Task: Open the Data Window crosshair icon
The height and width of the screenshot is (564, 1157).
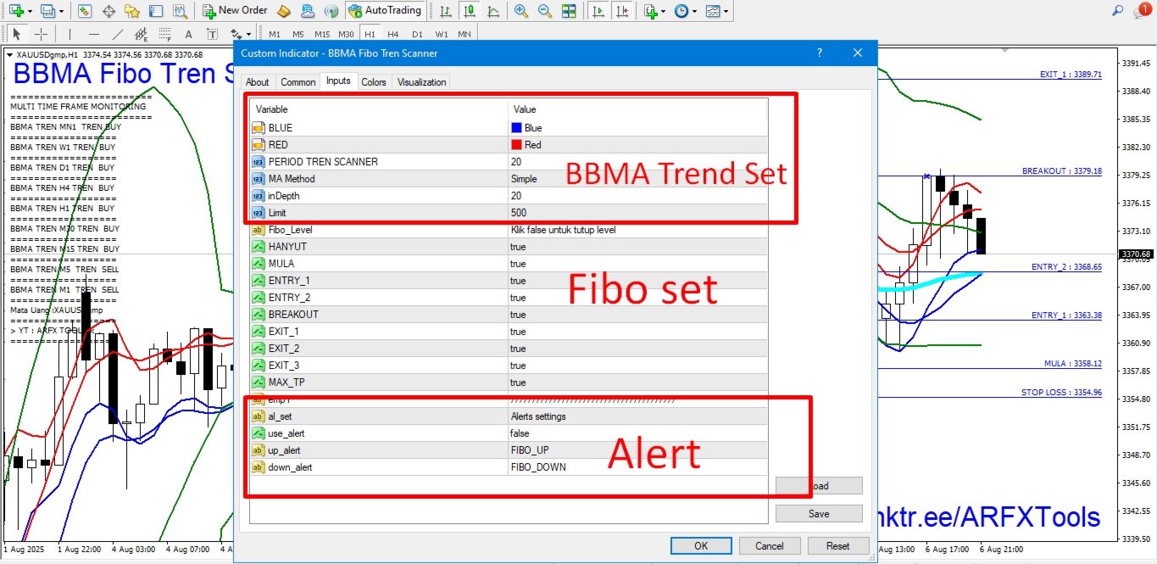Action: coord(108,11)
